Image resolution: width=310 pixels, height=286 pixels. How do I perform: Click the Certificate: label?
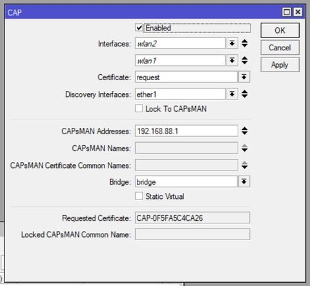point(114,77)
